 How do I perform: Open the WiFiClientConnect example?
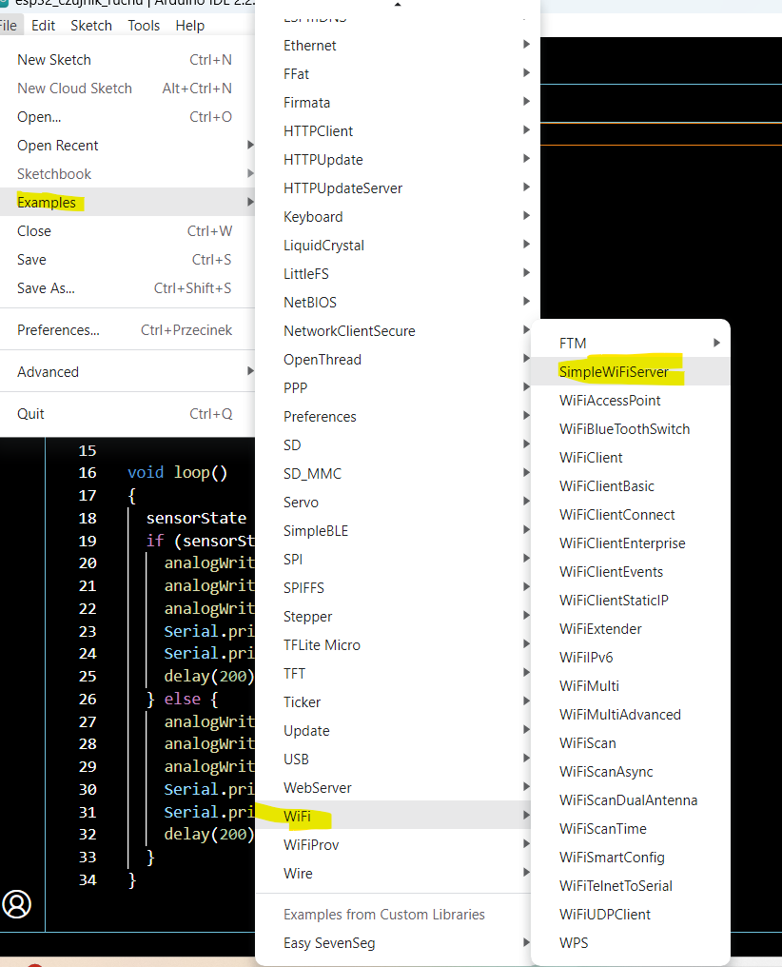[631, 514]
